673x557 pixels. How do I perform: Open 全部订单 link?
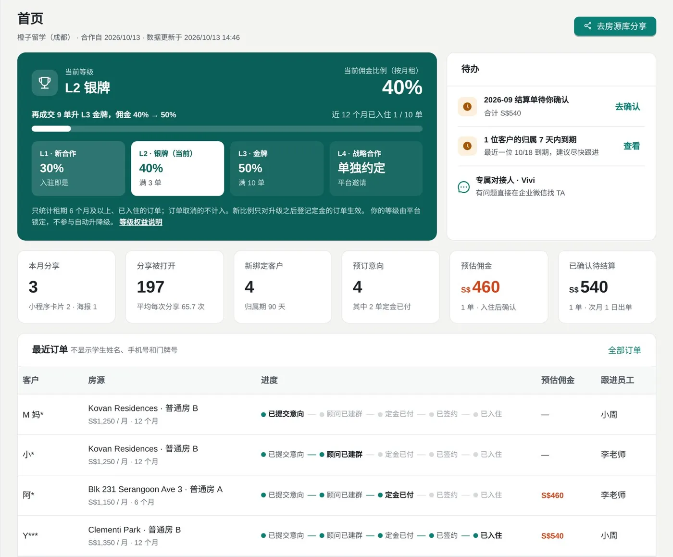tap(624, 350)
